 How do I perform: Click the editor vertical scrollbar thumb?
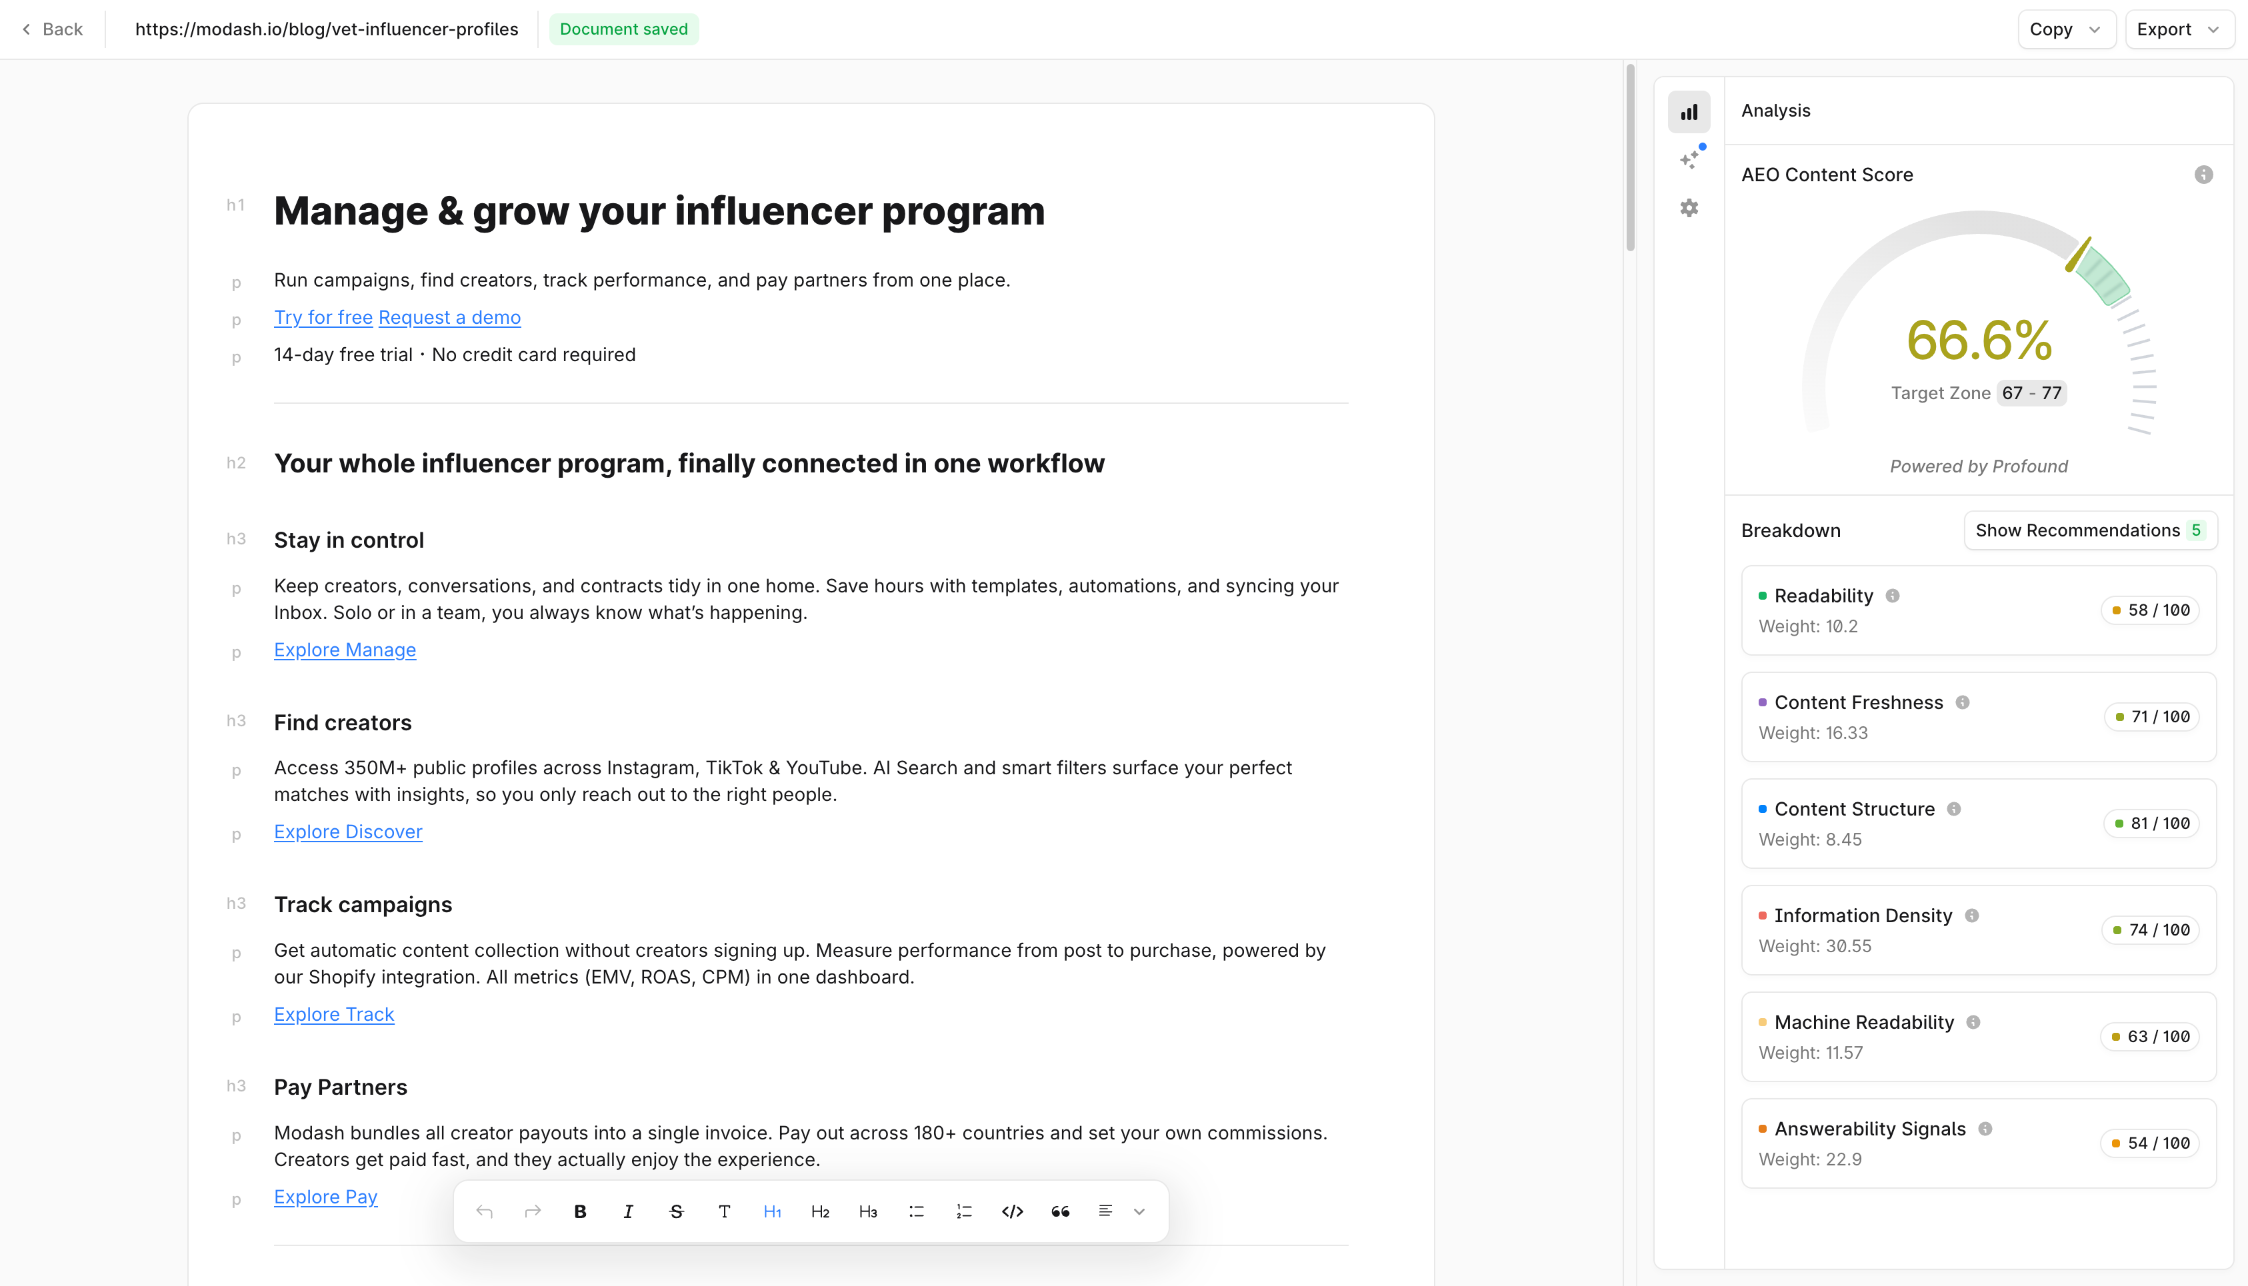coord(1630,157)
